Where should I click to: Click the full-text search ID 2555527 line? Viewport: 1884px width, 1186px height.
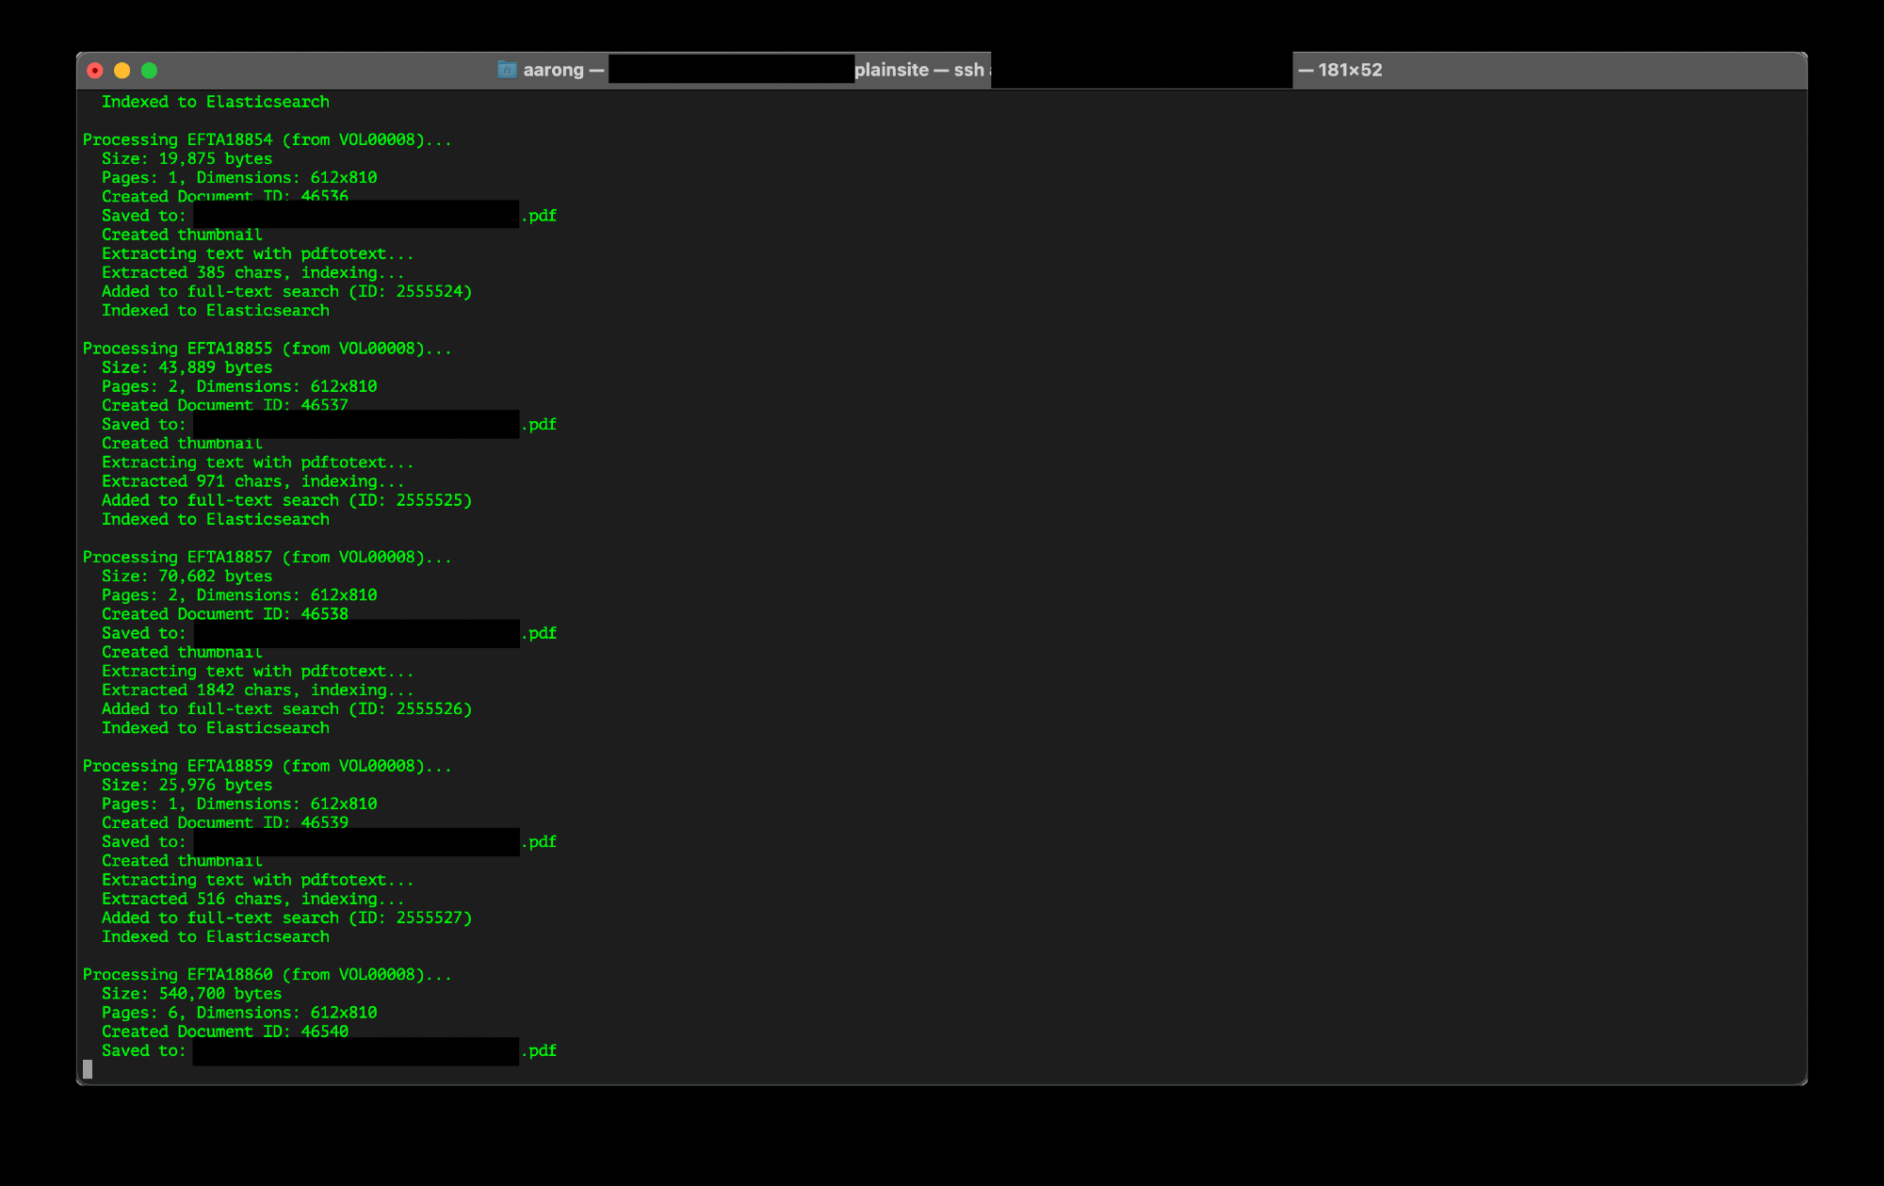(286, 918)
